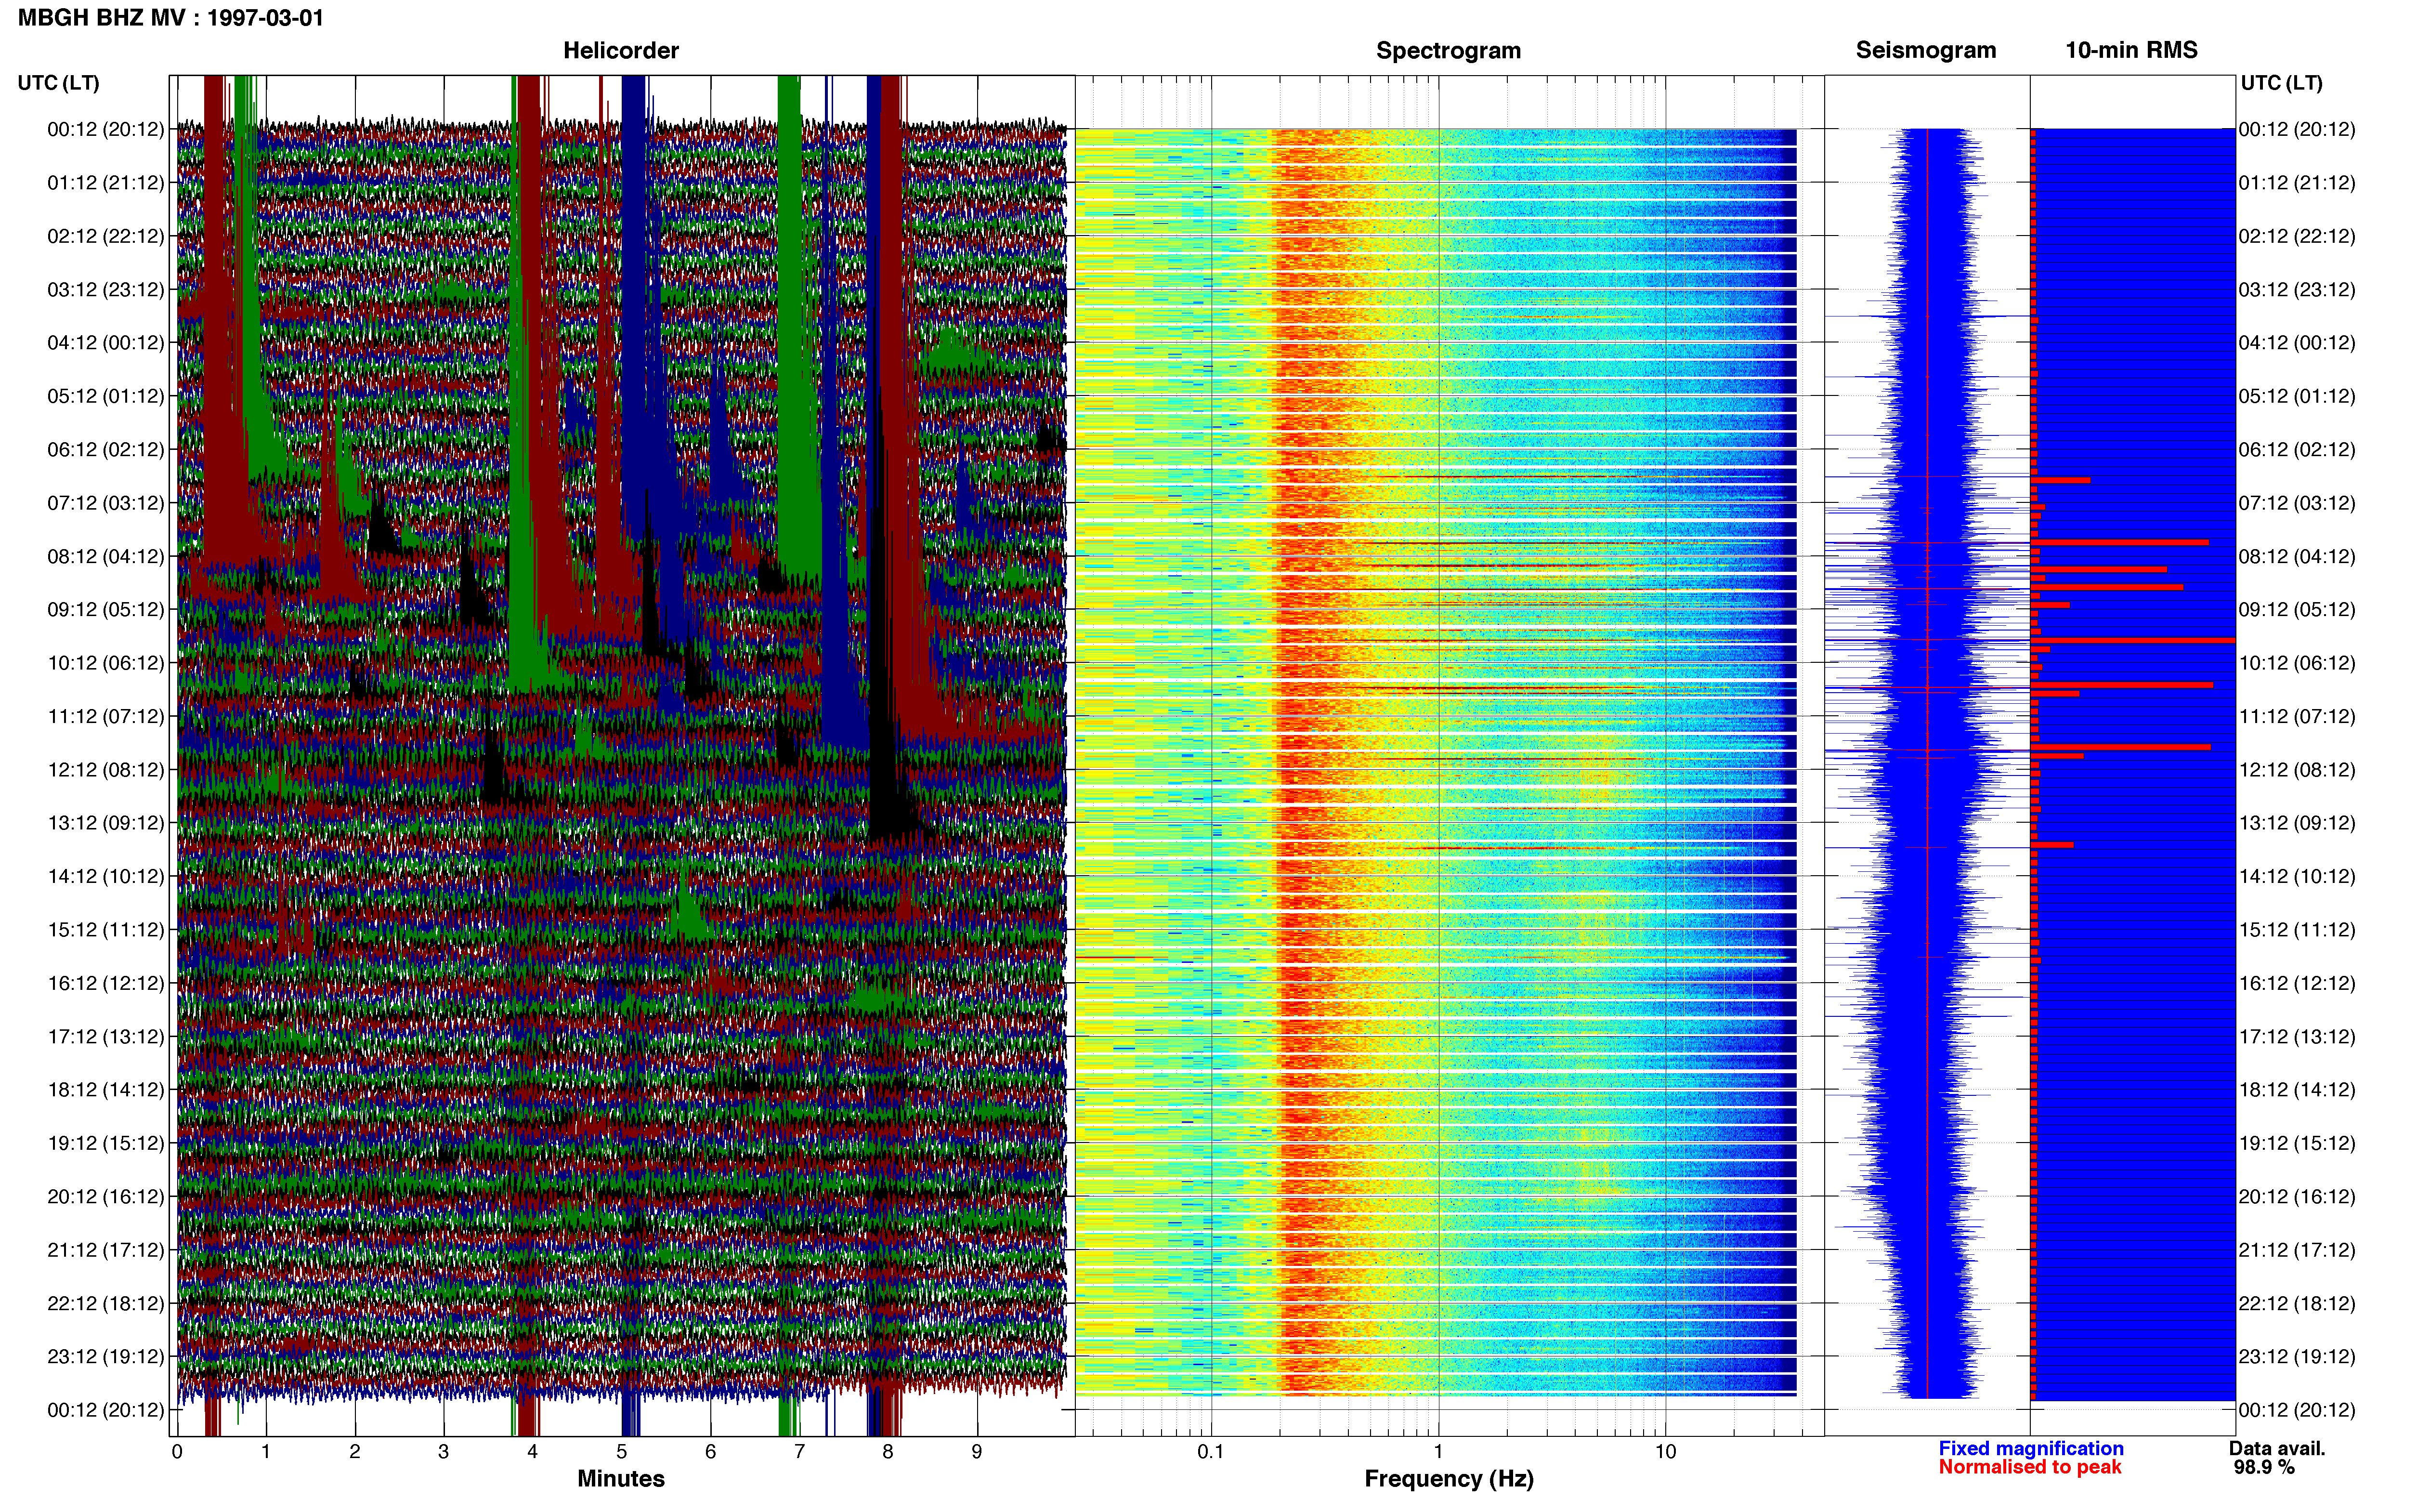
Task: Click the 'Frequency (Hz)' axis label
Action: coord(1449,1478)
